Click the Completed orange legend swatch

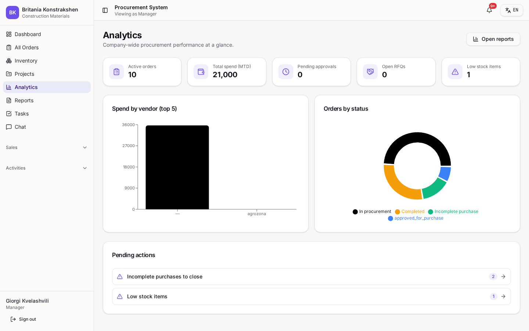pyautogui.click(x=397, y=212)
